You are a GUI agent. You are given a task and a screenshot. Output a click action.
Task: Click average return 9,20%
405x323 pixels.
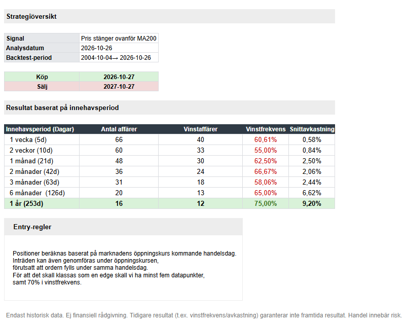point(312,204)
